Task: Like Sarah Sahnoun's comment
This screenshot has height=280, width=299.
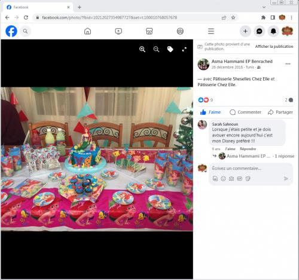Action: tap(230, 149)
